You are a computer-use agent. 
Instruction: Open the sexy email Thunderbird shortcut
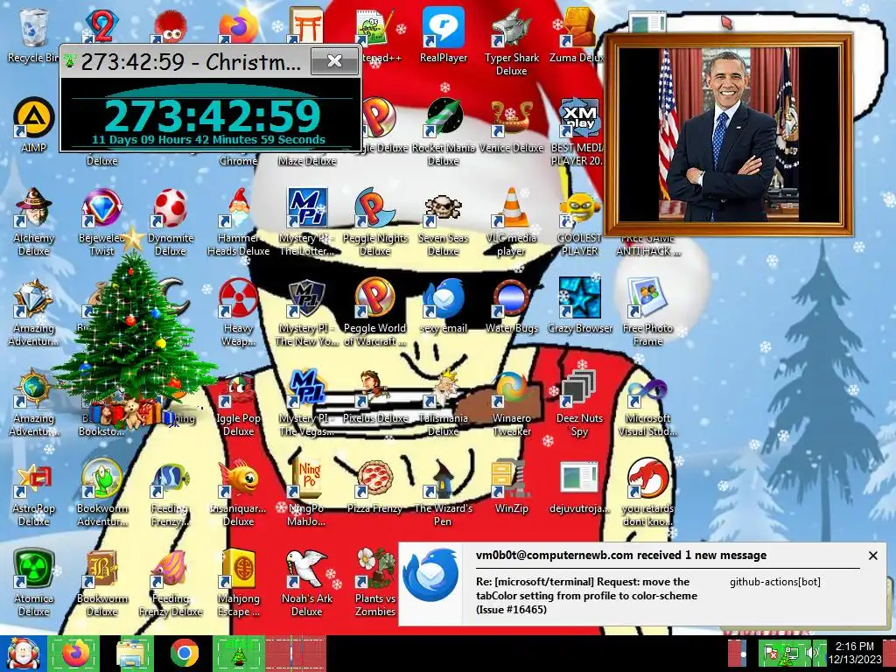point(444,306)
